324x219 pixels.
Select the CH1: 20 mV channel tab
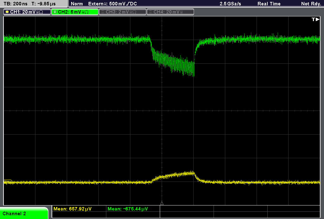[27, 12]
